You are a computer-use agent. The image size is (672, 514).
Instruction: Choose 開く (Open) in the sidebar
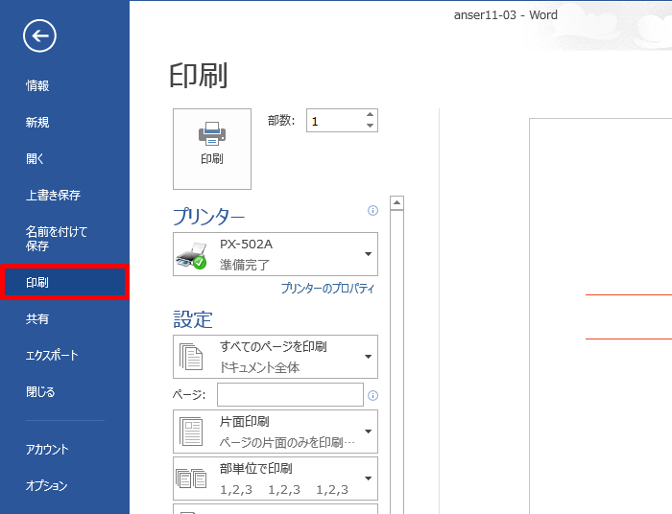(36, 159)
